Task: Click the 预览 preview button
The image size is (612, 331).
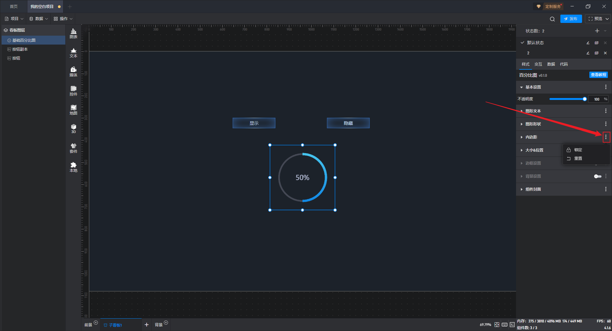Action: pos(595,19)
